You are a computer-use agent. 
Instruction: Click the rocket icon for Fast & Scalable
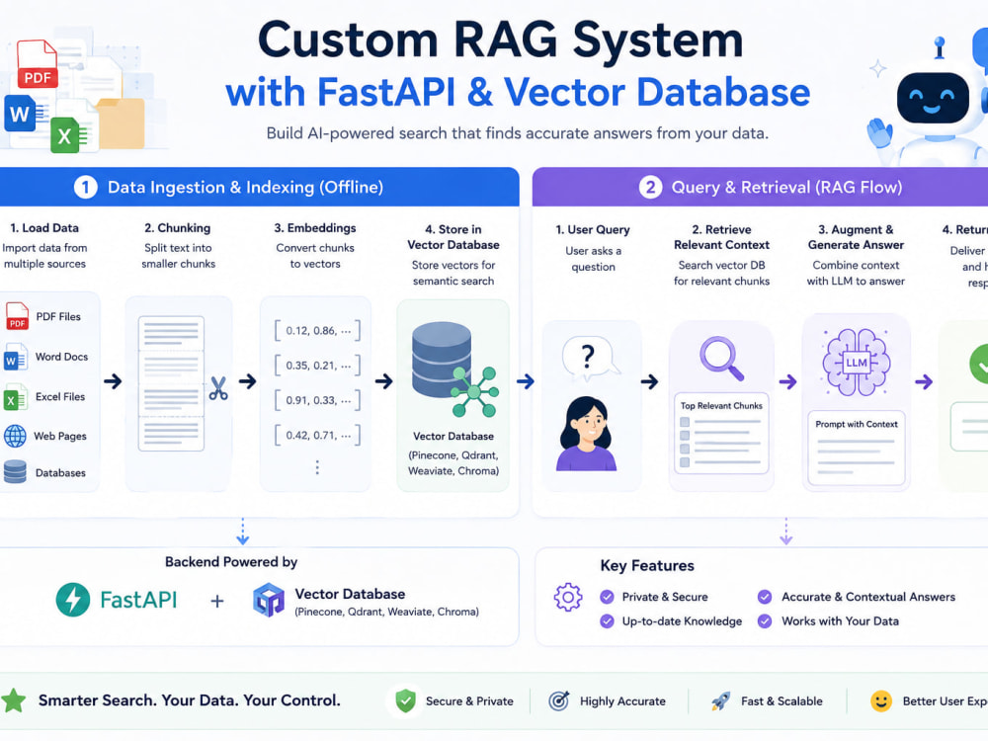pos(721,700)
